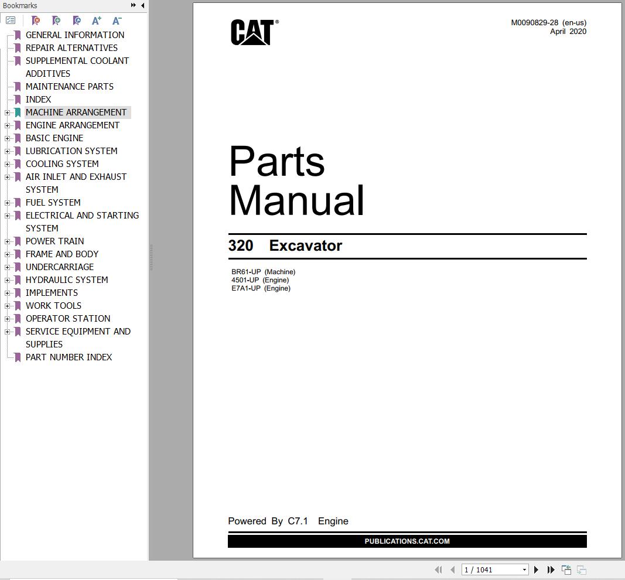Click the double-arrow bookmarks panel options toggle
This screenshot has width=625, height=580.
[134, 5]
